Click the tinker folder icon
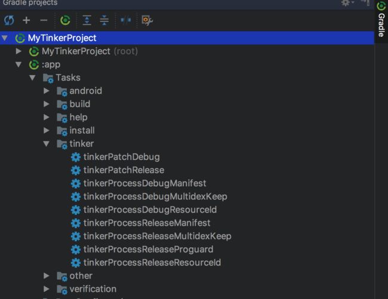The width and height of the screenshot is (388, 299). pos(62,144)
